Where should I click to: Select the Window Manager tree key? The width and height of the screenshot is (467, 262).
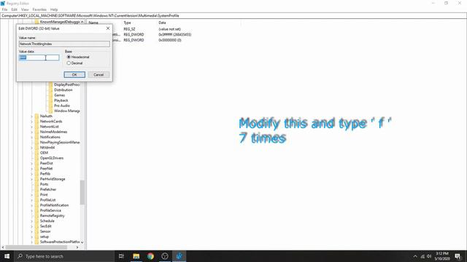coord(66,111)
